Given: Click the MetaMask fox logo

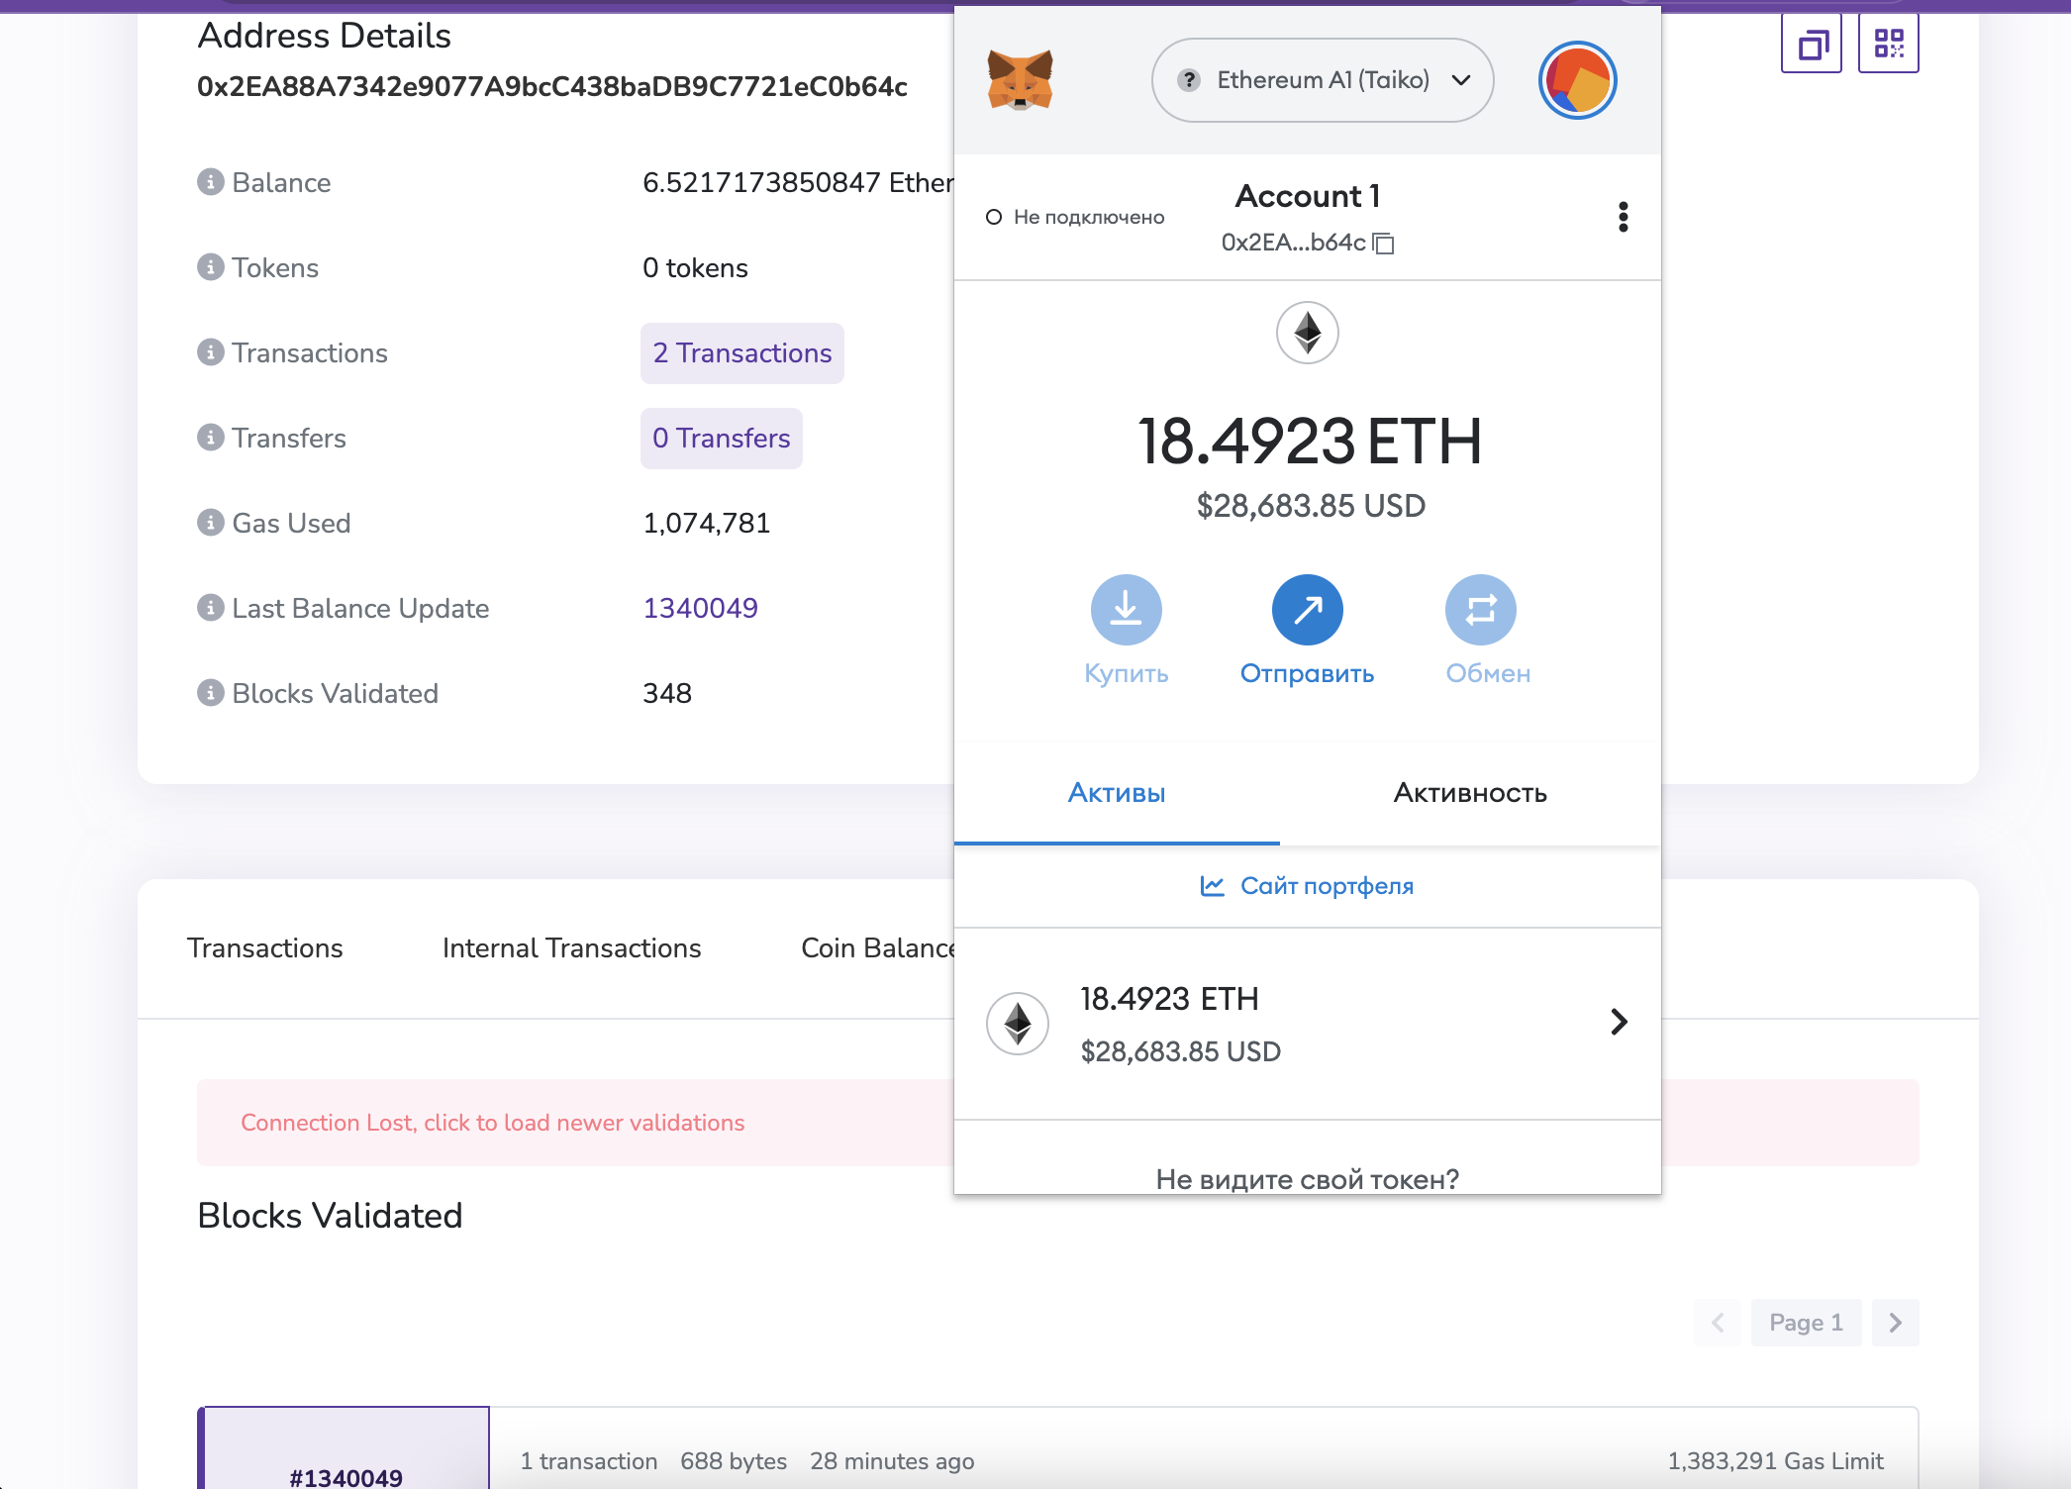Looking at the screenshot, I should (1020, 80).
